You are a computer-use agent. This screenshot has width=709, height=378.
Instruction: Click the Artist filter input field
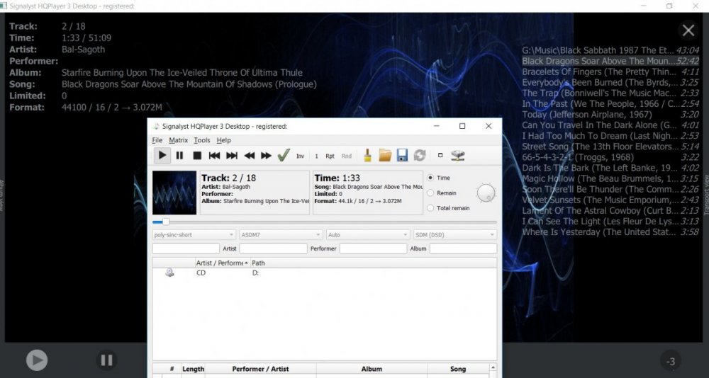click(x=273, y=248)
